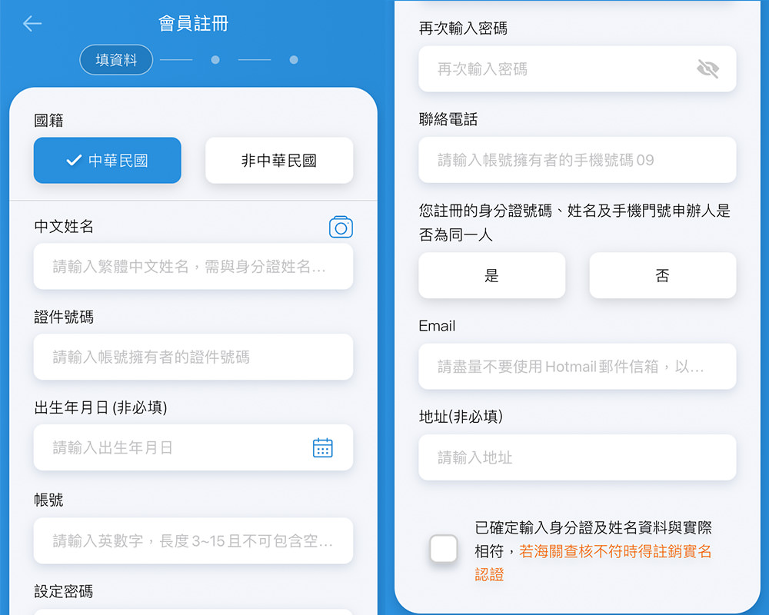Tap the 填資料 step label

point(115,59)
